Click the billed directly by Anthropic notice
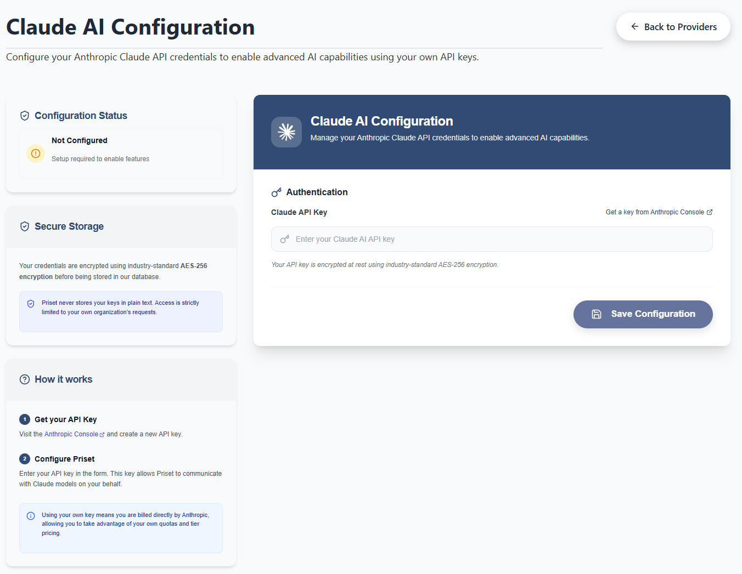Screen dimensions: 742x574 (x=121, y=528)
